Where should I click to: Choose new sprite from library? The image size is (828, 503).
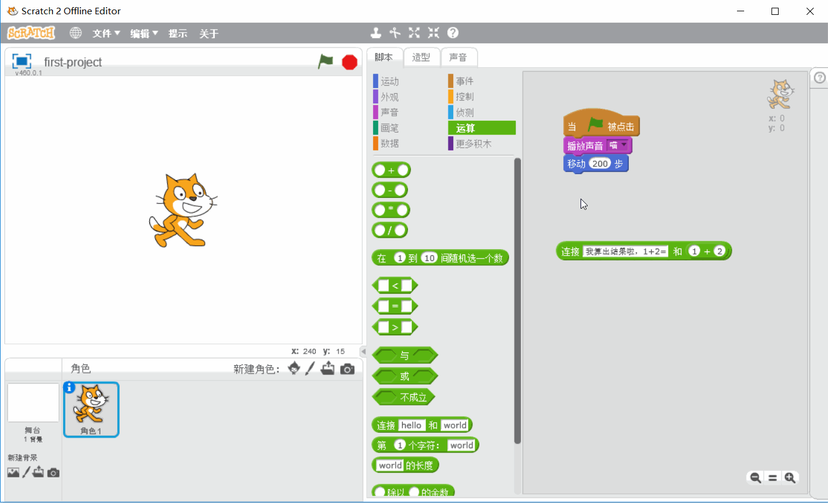[294, 369]
